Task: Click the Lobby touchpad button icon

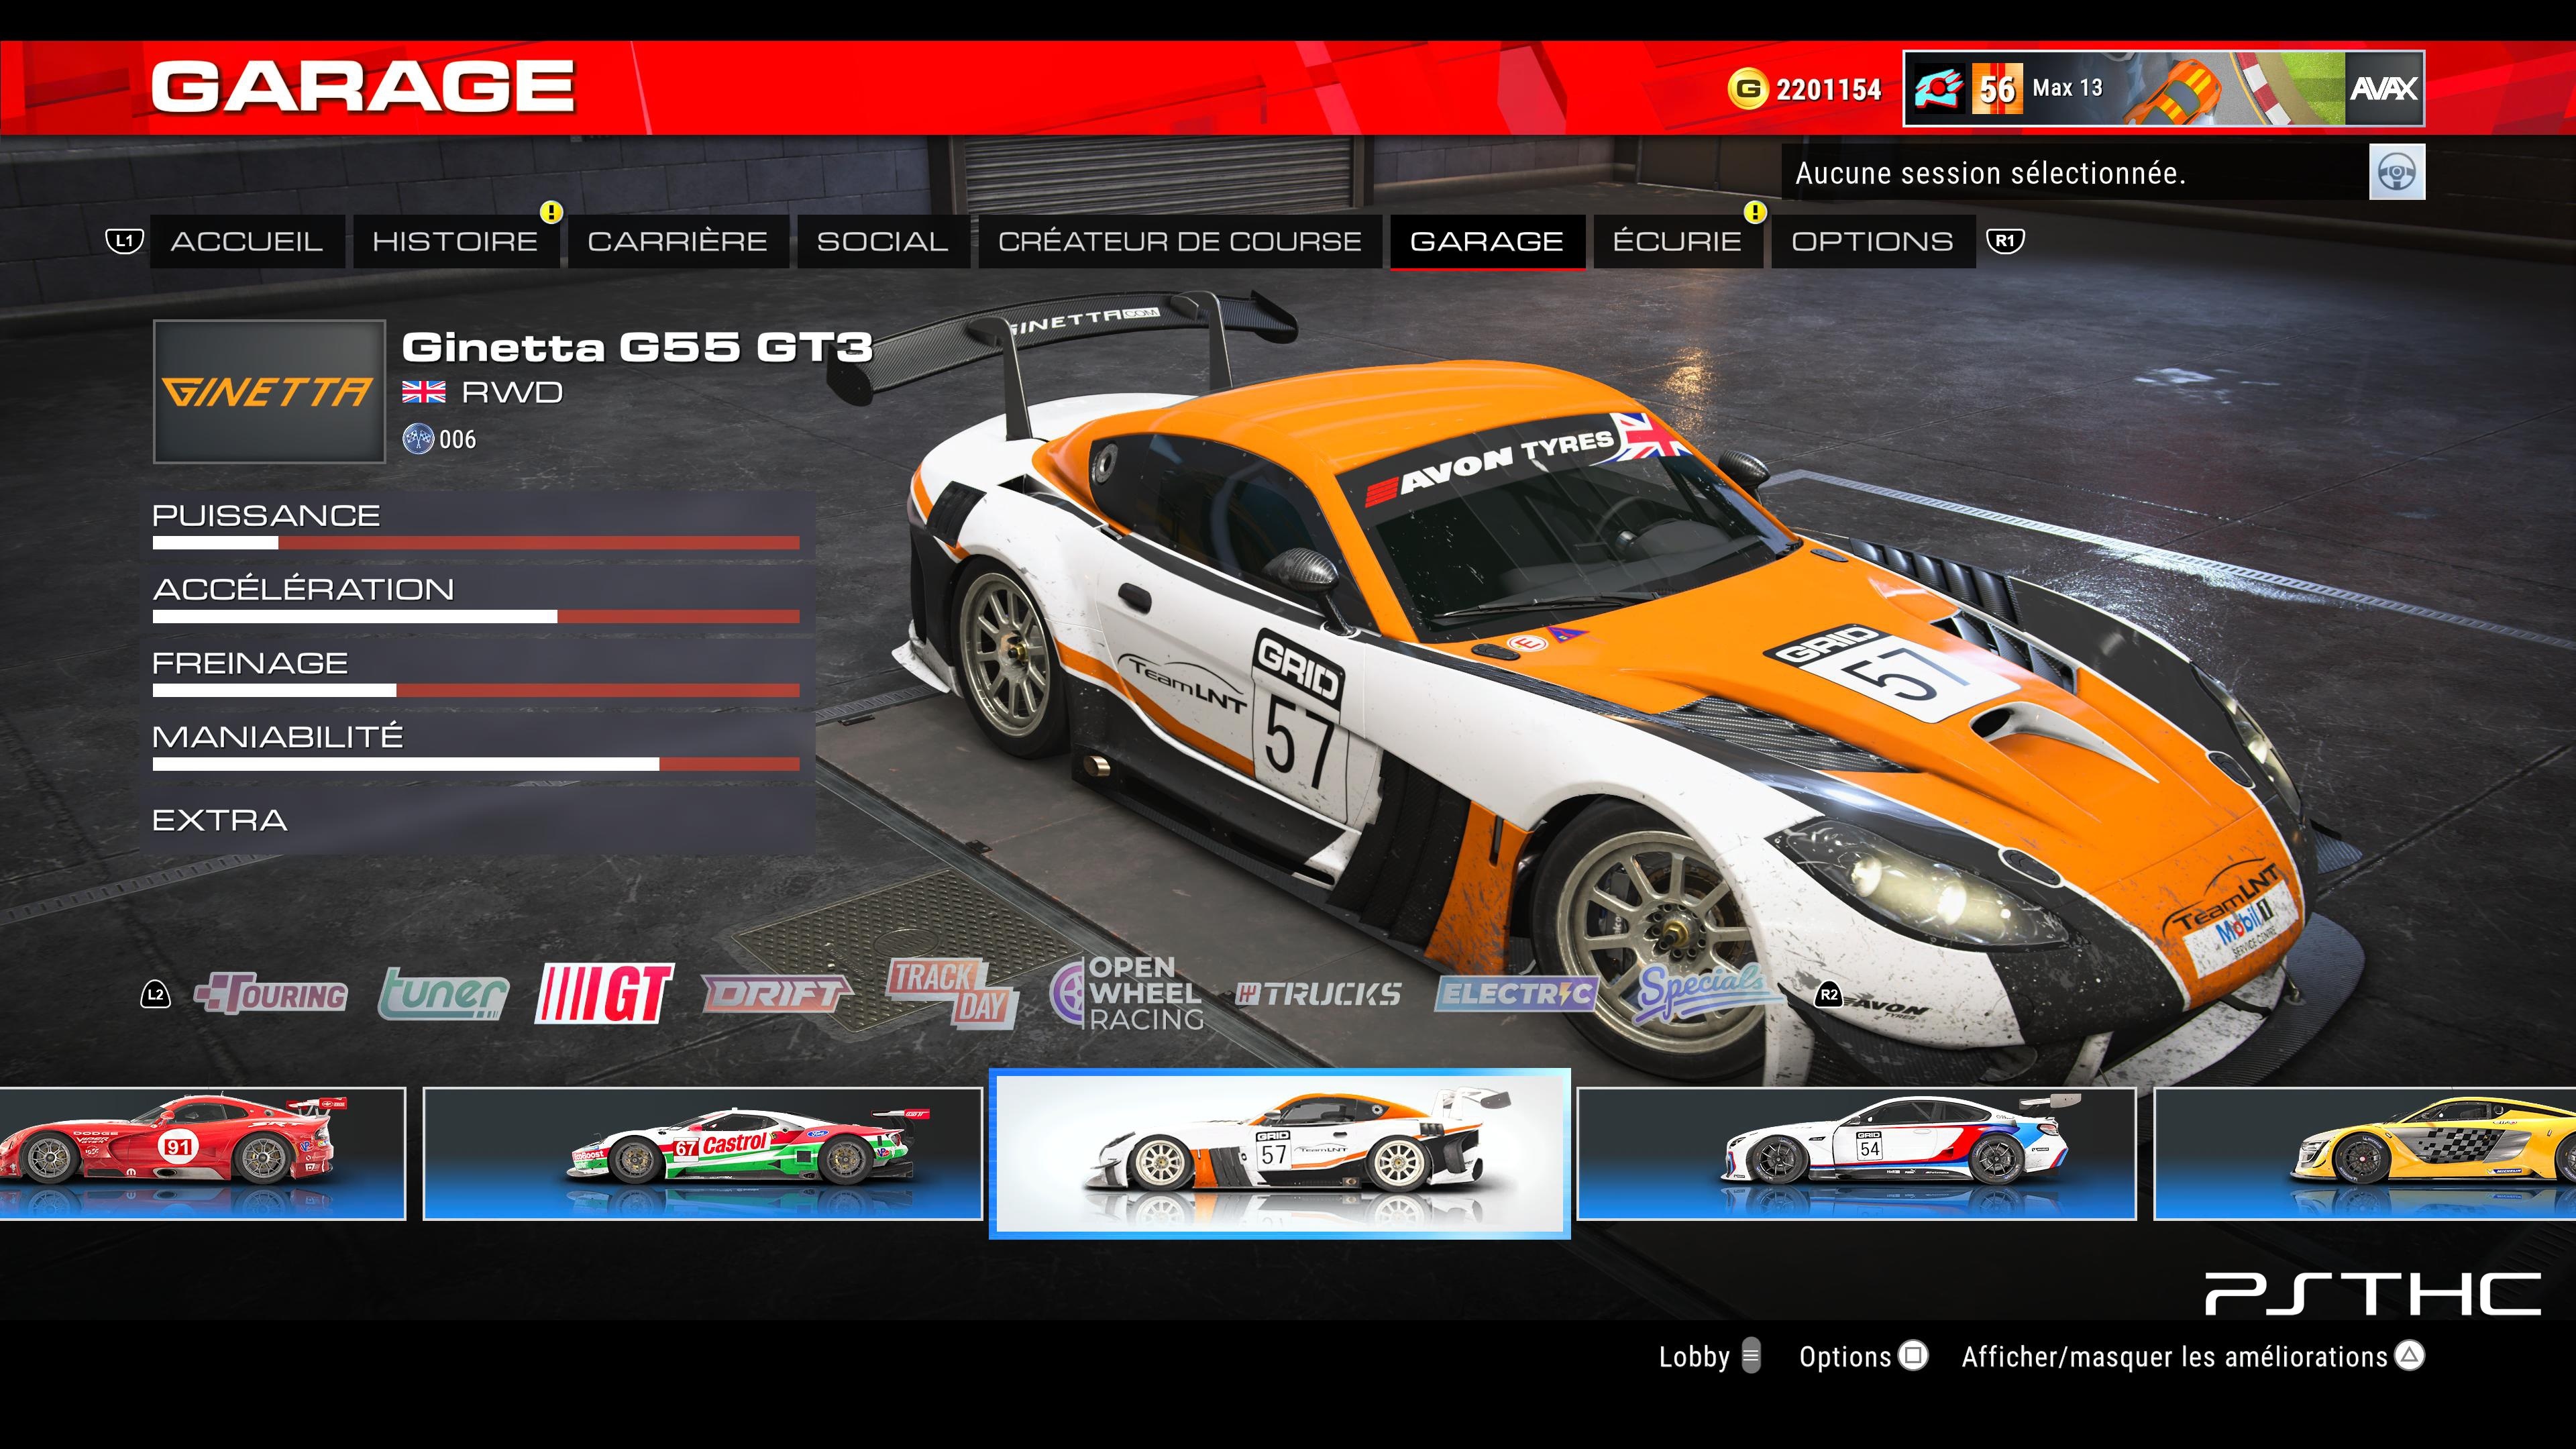Action: [1751, 1356]
